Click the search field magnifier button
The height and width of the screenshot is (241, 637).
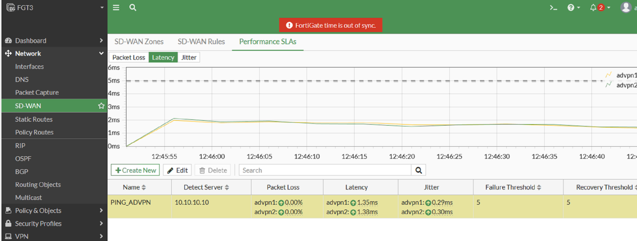coord(418,170)
